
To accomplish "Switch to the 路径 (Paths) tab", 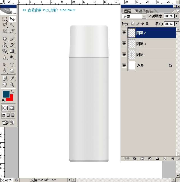I will pos(149,11).
